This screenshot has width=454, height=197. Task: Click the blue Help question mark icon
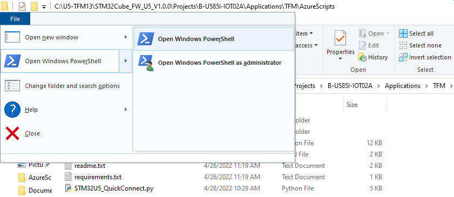pyautogui.click(x=12, y=110)
